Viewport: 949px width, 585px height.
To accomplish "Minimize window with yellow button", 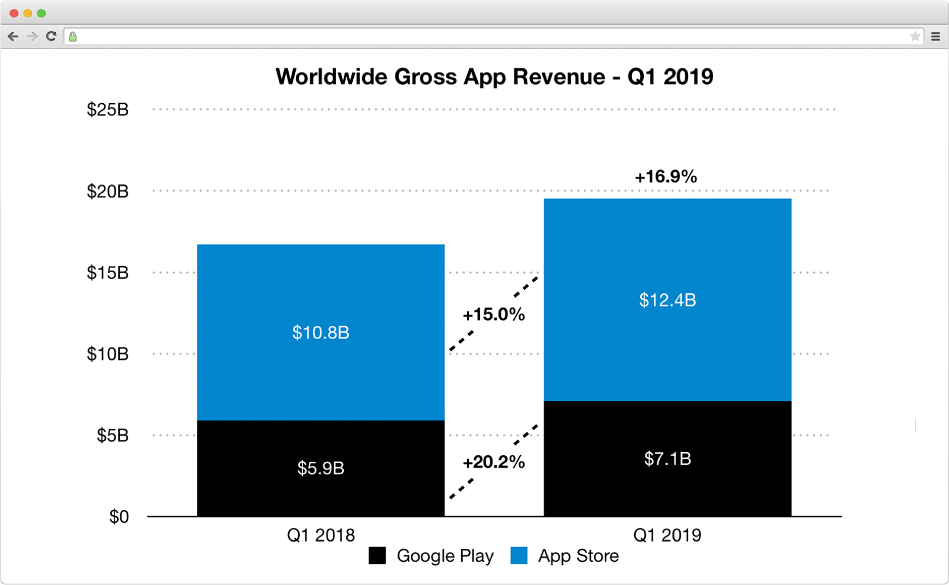I will click(x=28, y=13).
